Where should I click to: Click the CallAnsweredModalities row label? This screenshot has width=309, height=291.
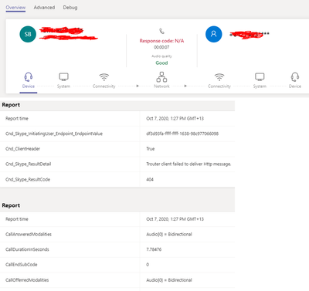(x=29, y=234)
